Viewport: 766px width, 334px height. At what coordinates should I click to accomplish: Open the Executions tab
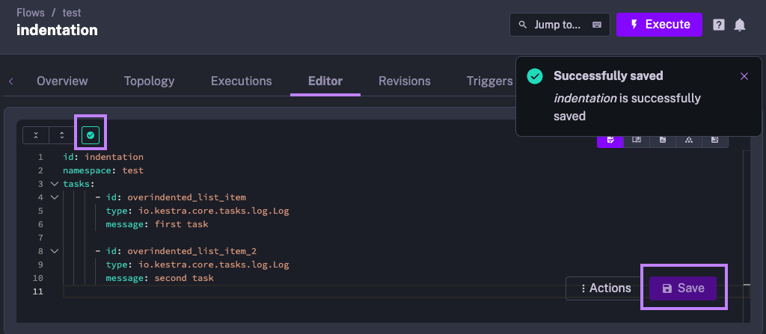241,81
